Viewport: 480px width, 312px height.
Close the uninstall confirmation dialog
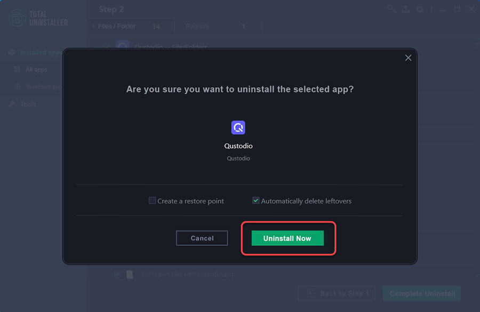pos(408,58)
